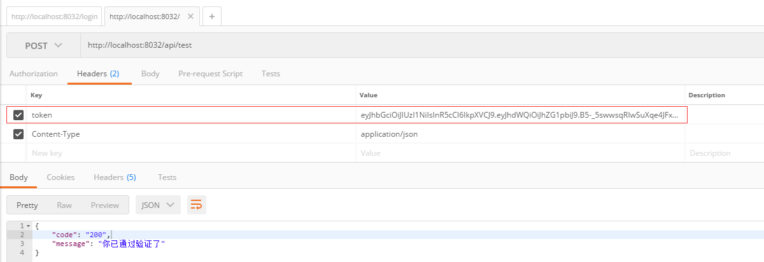Viewport: 764px width, 262px height.
Task: Open the Authorization tab
Action: (x=33, y=74)
